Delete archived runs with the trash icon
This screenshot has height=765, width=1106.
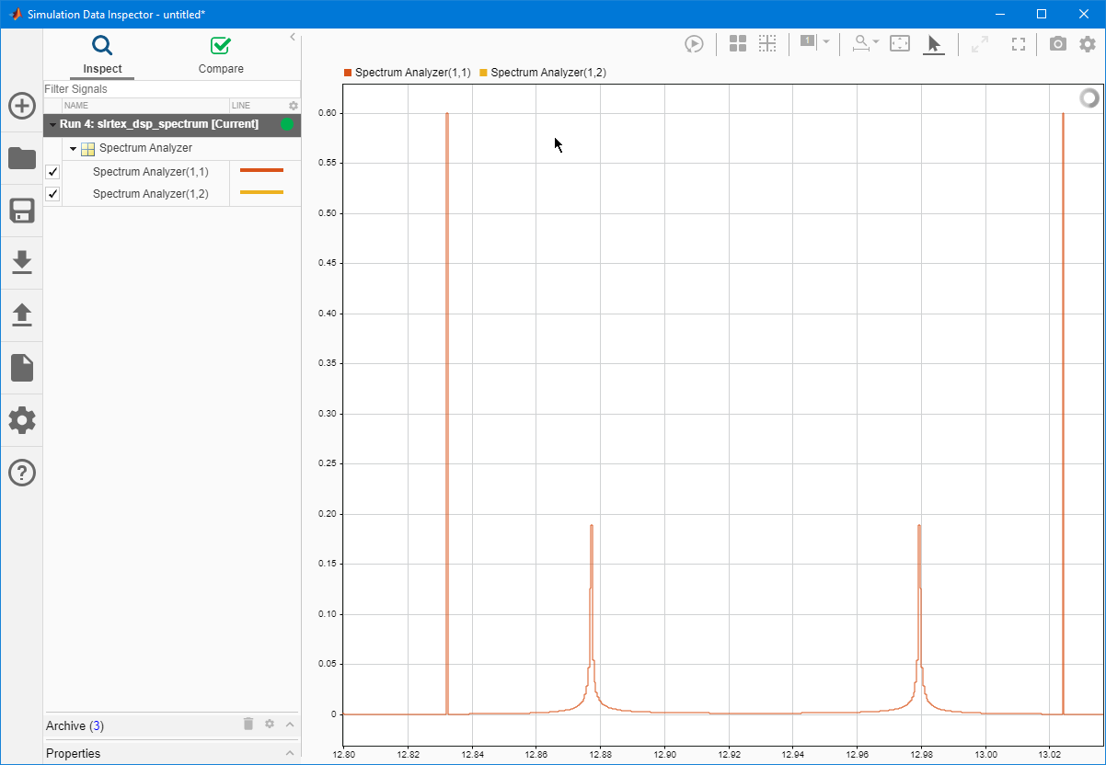tap(248, 724)
